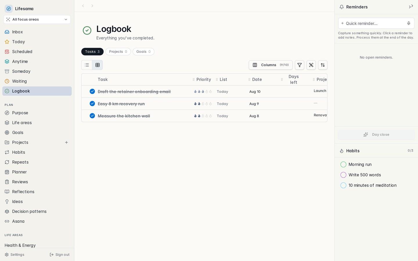Open Decision patterns in sidebar
The image size is (418, 261).
37,211
